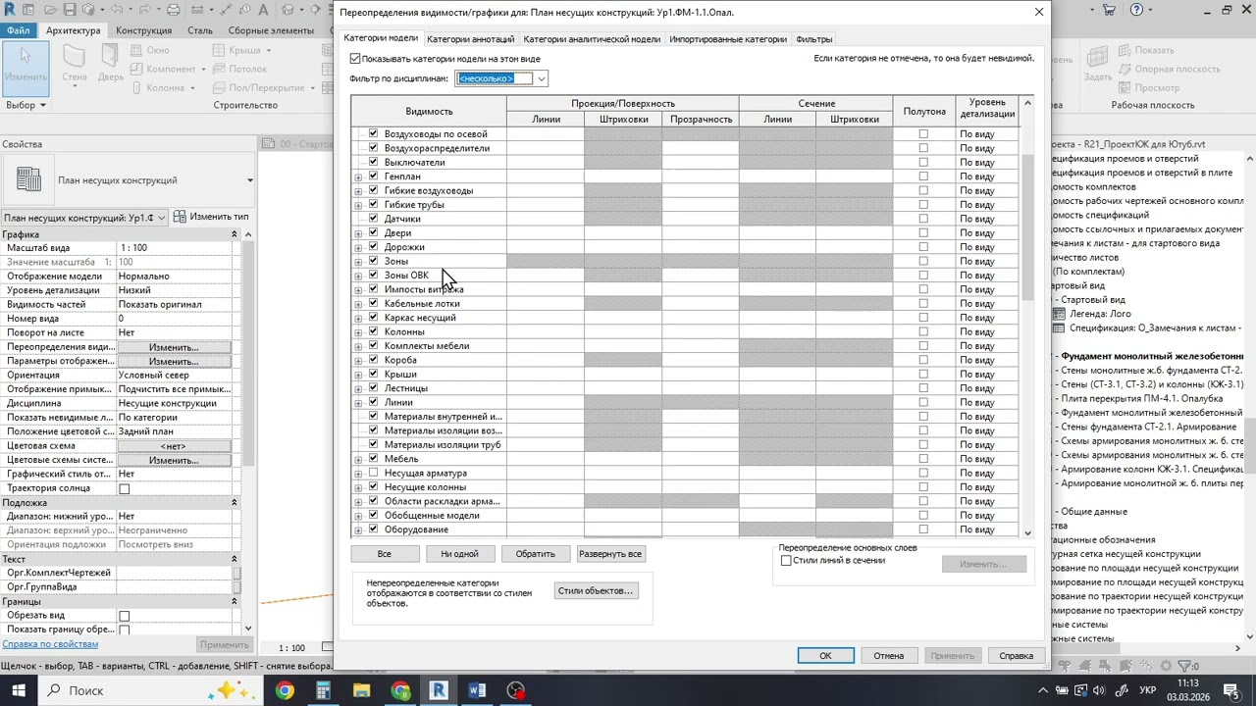Open the default 3D view house icon
This screenshot has height=706, width=1256.
click(287, 10)
